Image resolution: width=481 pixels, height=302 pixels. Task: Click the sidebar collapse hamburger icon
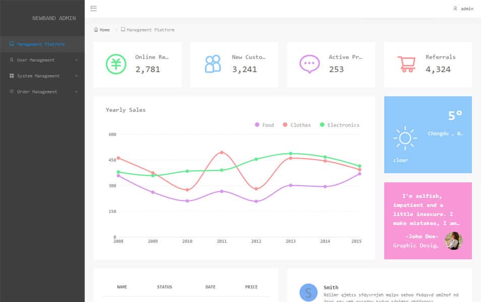tap(94, 9)
